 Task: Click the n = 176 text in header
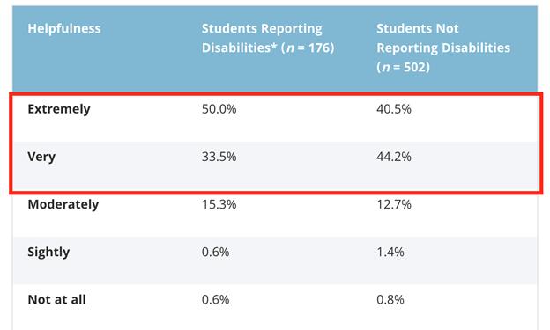click(x=308, y=48)
